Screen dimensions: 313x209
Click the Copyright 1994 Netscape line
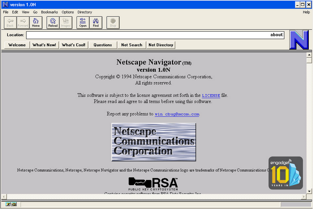pyautogui.click(x=153, y=77)
